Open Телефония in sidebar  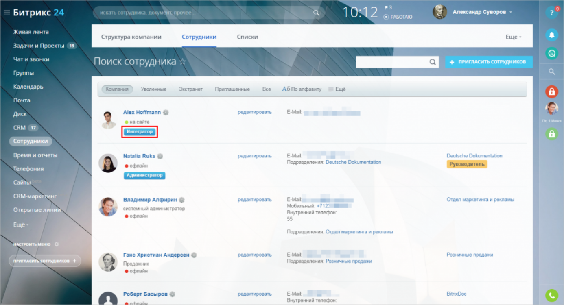click(28, 169)
